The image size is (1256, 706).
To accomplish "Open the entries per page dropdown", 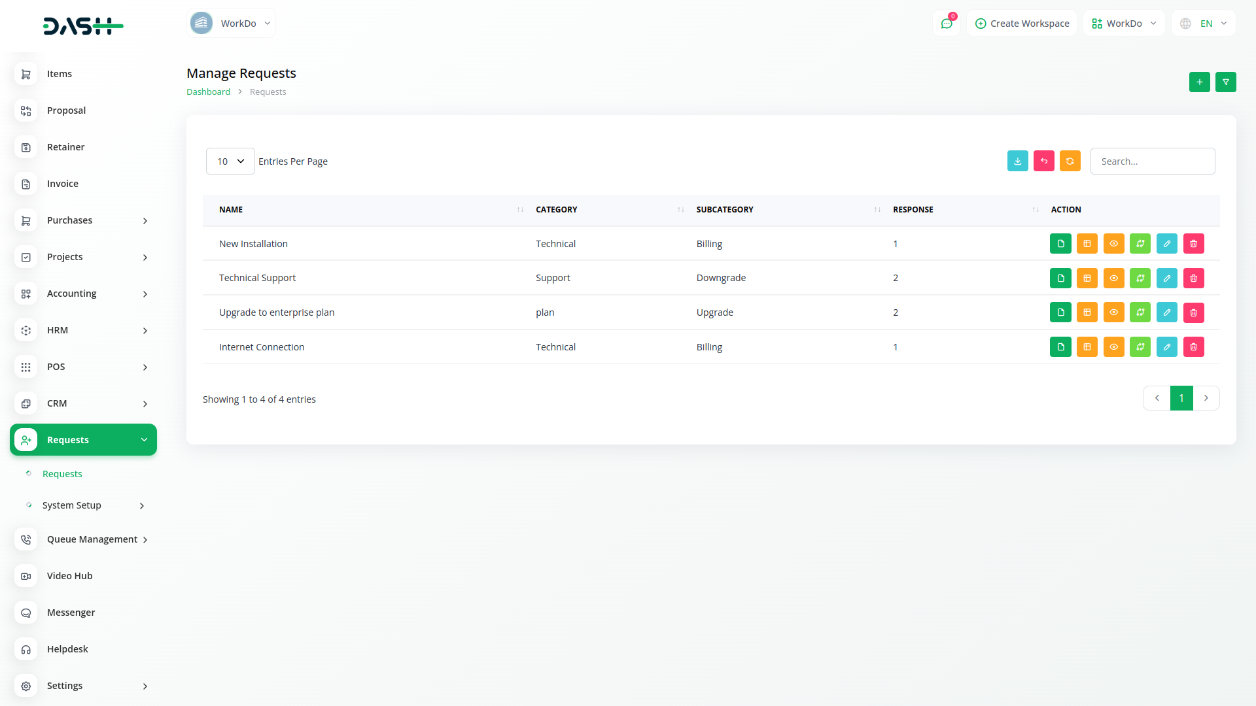I will tap(230, 161).
